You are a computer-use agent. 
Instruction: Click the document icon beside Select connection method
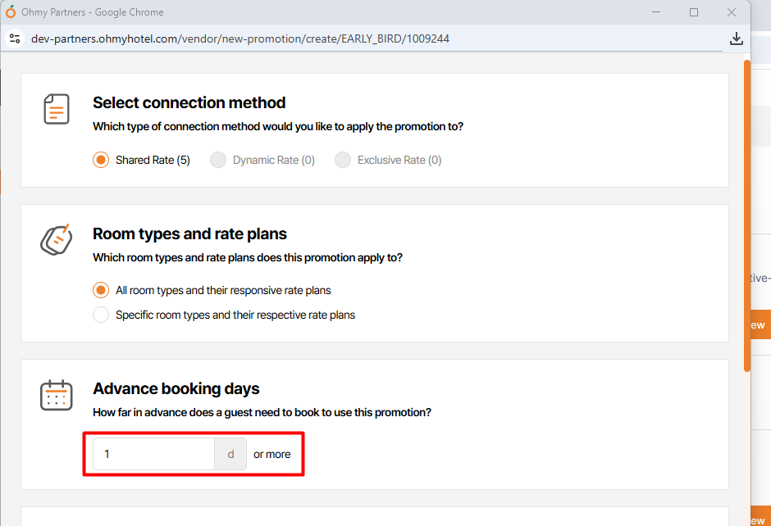[x=57, y=109]
